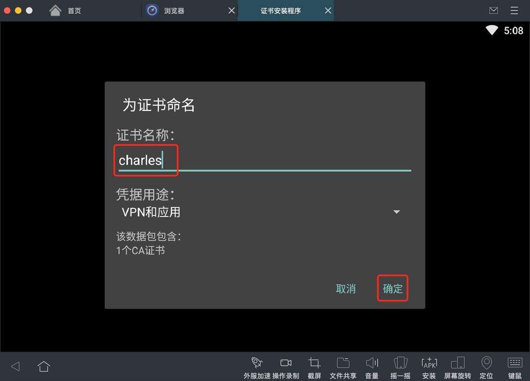This screenshot has width=530, height=381.
Task: Open 键鼠 keyboard mouse settings
Action: pos(515,368)
